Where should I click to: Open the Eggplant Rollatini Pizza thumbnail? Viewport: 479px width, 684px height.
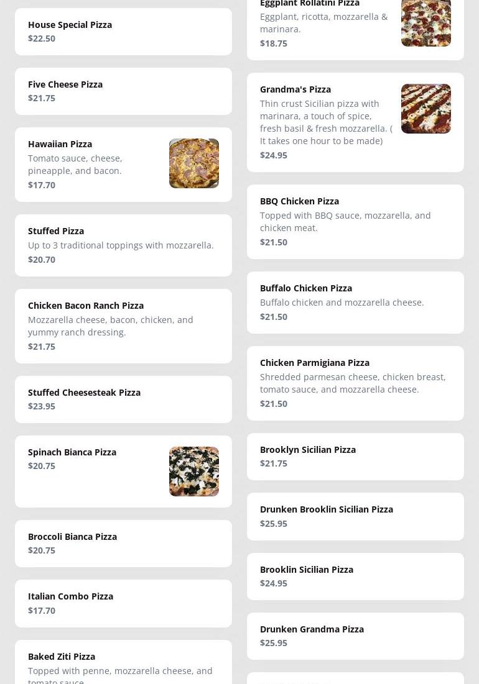pos(426,23)
